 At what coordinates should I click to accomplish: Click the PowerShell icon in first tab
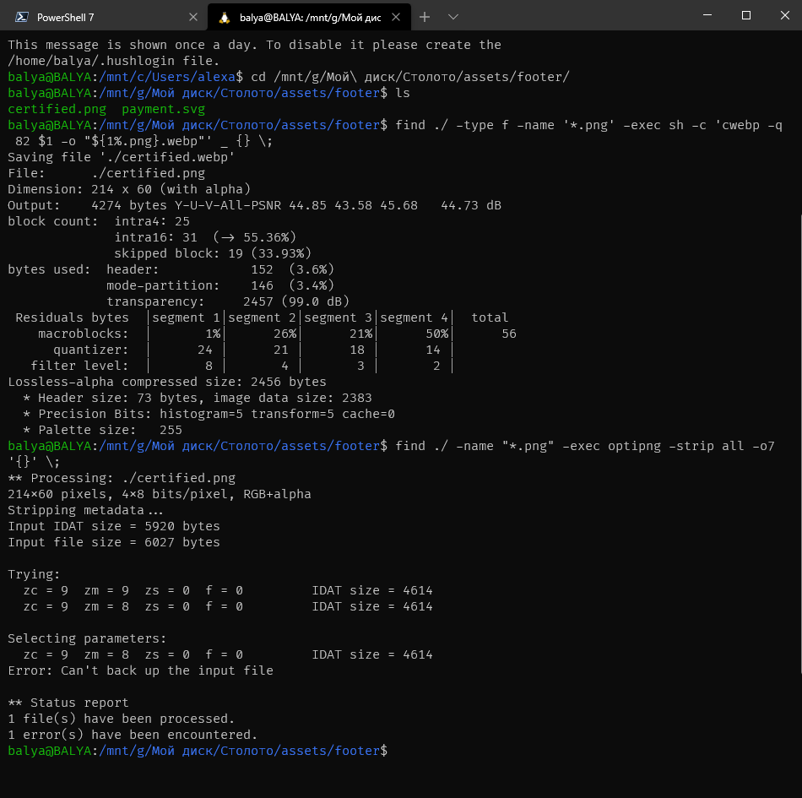(x=22, y=16)
